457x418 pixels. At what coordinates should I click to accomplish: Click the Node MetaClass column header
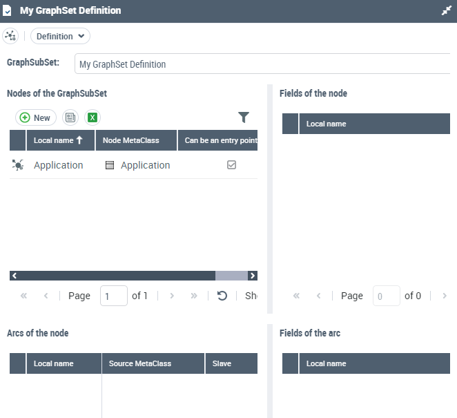coord(130,140)
